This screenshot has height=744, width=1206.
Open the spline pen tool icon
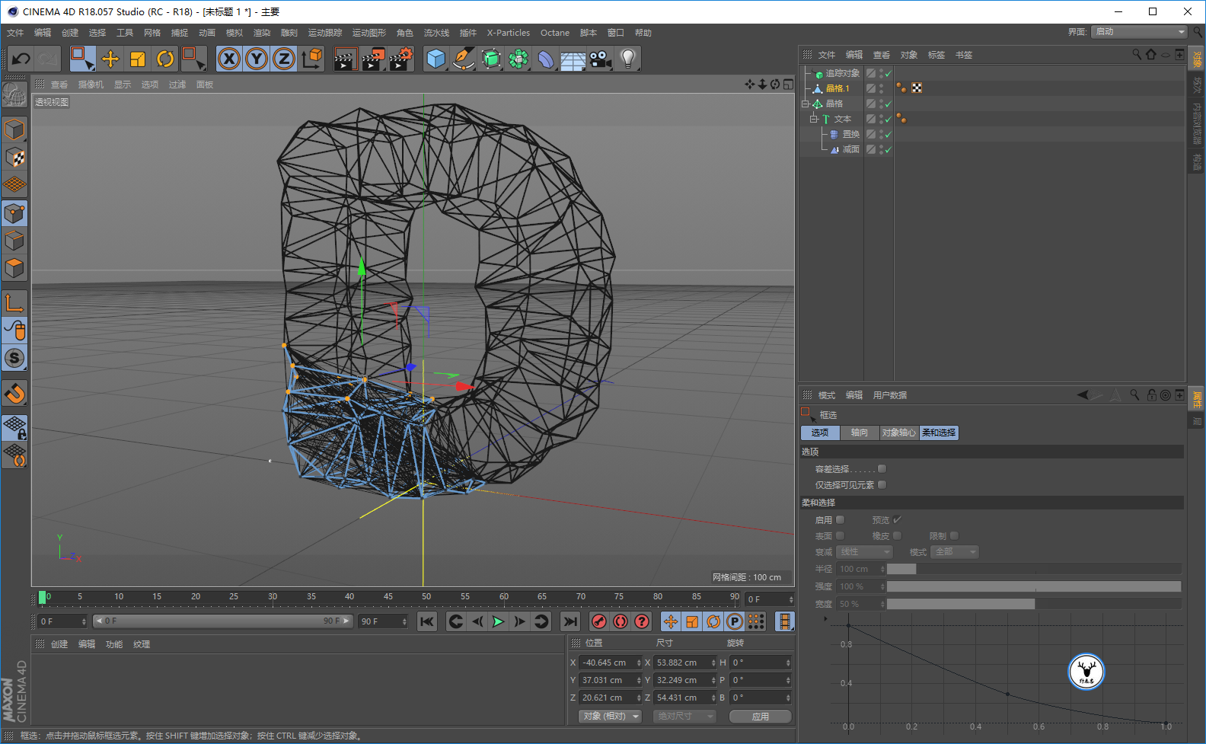[x=464, y=59]
